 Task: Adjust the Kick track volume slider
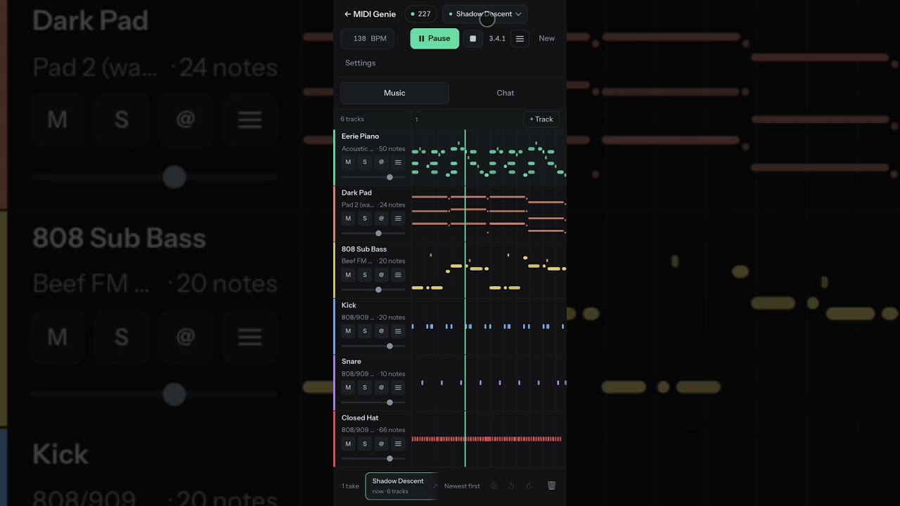(x=373, y=346)
